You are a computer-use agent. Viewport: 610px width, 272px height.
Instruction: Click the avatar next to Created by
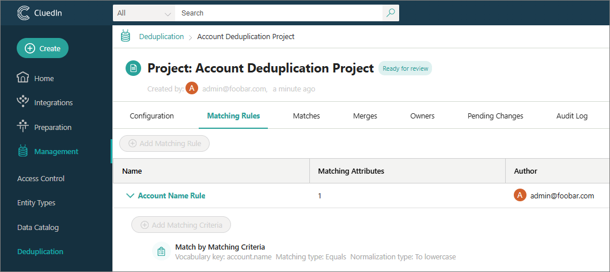(x=192, y=88)
